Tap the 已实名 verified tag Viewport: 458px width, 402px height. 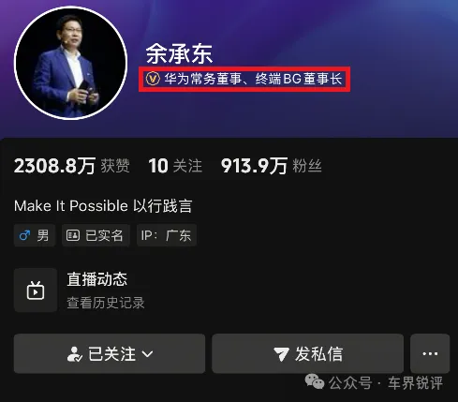(x=96, y=235)
